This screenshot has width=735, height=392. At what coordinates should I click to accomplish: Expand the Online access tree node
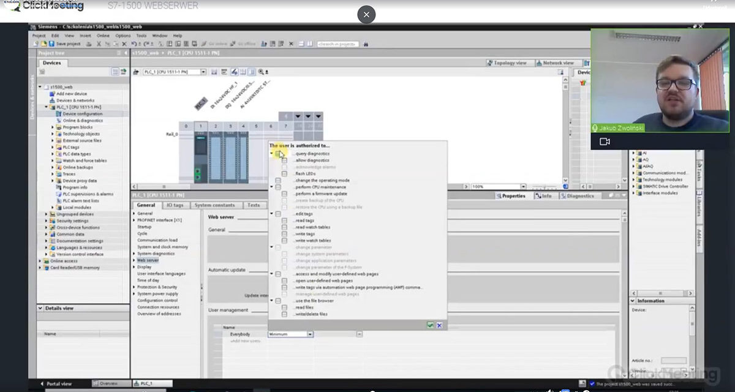(40, 261)
